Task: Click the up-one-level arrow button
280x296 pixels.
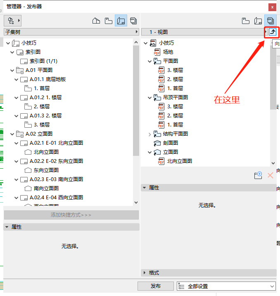Action: (272, 32)
